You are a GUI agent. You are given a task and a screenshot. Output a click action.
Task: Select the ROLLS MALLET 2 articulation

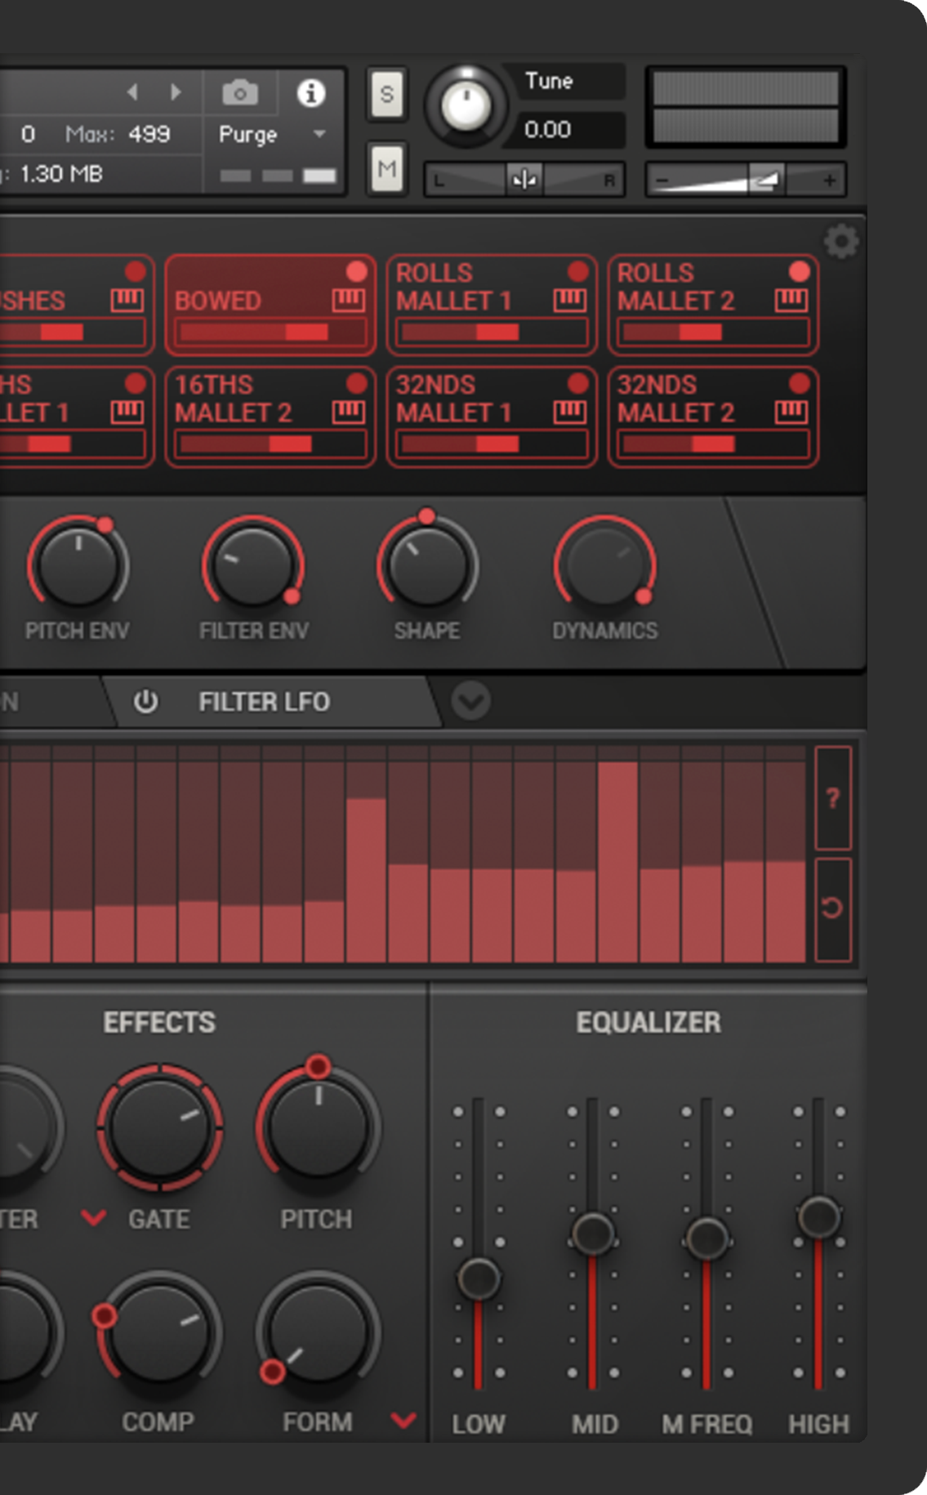(713, 305)
